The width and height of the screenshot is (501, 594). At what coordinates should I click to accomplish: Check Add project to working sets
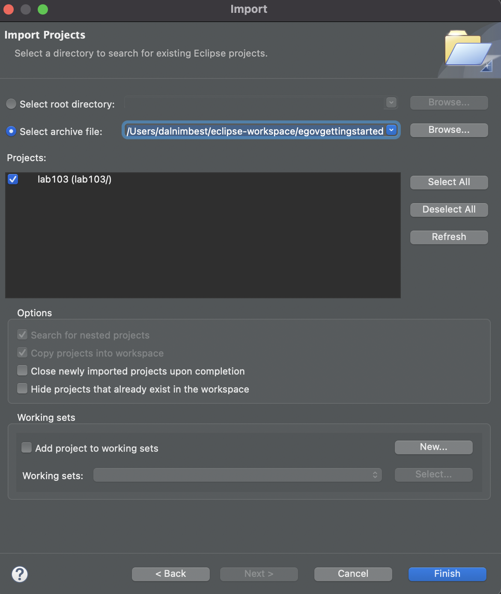tap(27, 447)
